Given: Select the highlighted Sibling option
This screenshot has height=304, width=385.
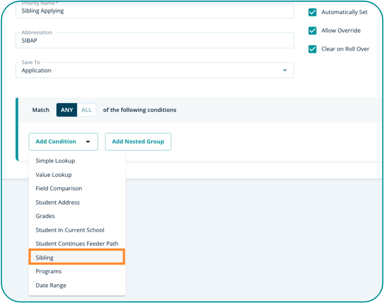Looking at the screenshot, I should pyautogui.click(x=45, y=258).
